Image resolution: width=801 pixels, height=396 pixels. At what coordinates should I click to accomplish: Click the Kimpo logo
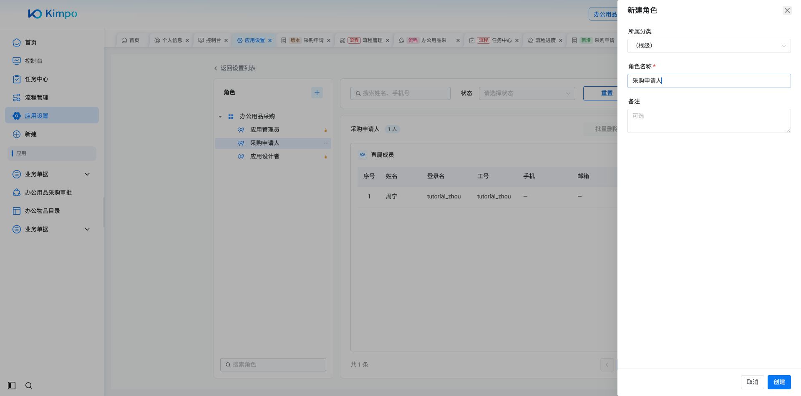[53, 14]
